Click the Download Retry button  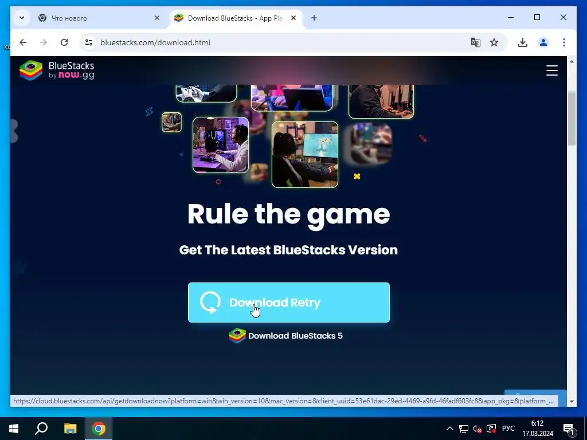(289, 302)
